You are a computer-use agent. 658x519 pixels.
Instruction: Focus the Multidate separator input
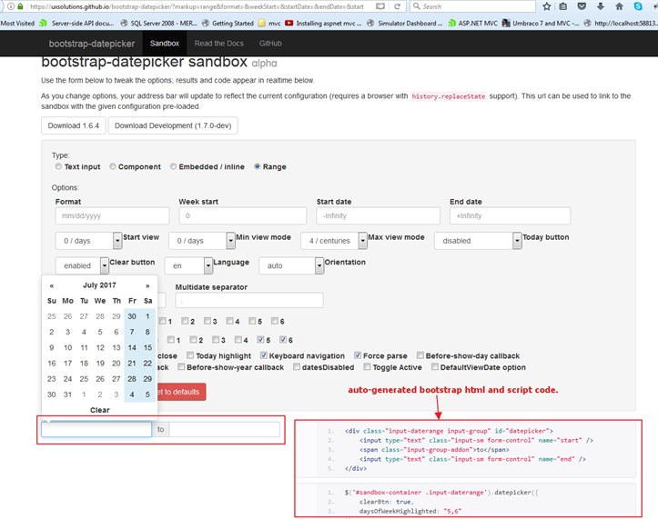249,300
